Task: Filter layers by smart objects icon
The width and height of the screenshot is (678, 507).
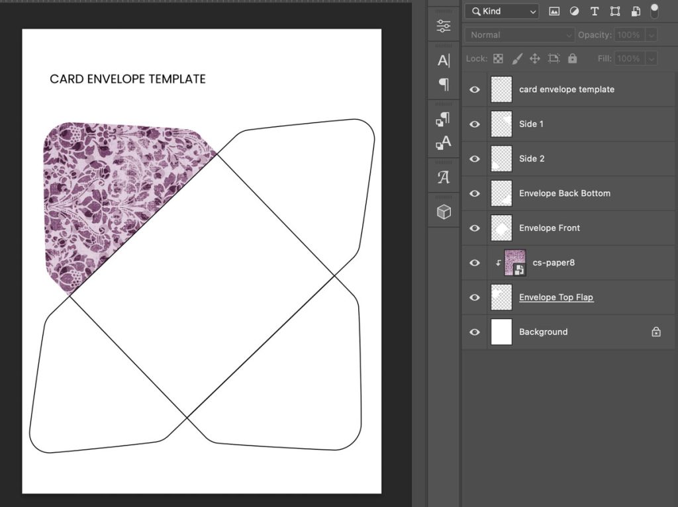Action: click(x=636, y=12)
